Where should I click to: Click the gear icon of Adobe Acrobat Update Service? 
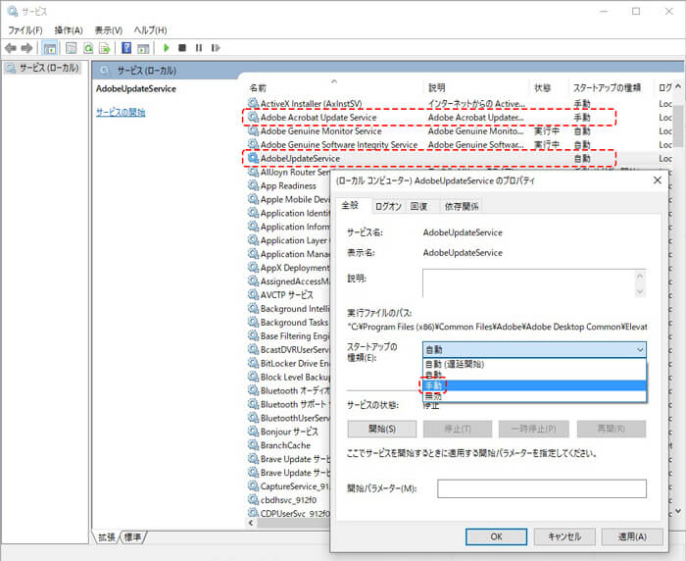click(x=253, y=117)
